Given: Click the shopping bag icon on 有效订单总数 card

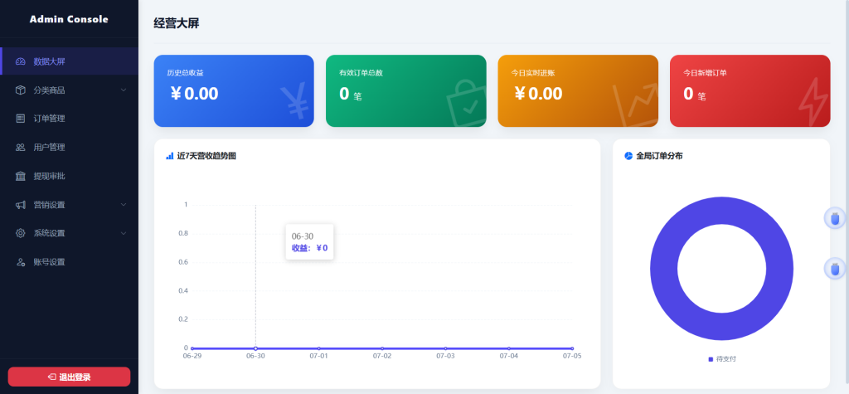Looking at the screenshot, I should tap(466, 104).
